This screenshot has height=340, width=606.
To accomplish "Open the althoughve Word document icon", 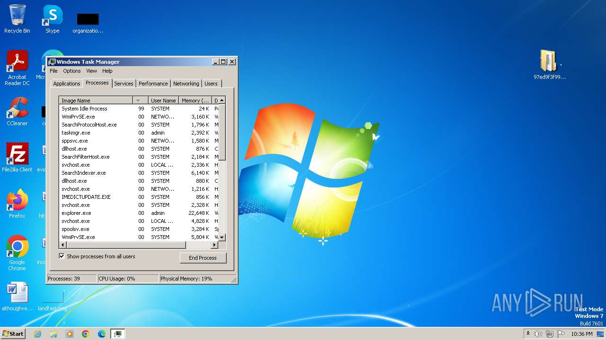I will pyautogui.click(x=17, y=296).
